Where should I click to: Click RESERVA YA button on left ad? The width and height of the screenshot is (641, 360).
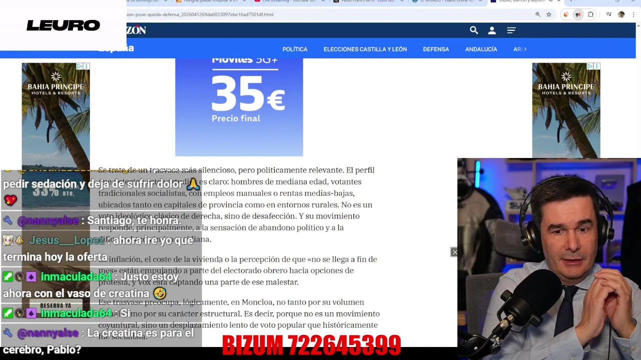[x=56, y=305]
